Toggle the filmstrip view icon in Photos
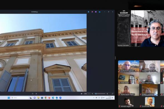 click(x=81, y=94)
